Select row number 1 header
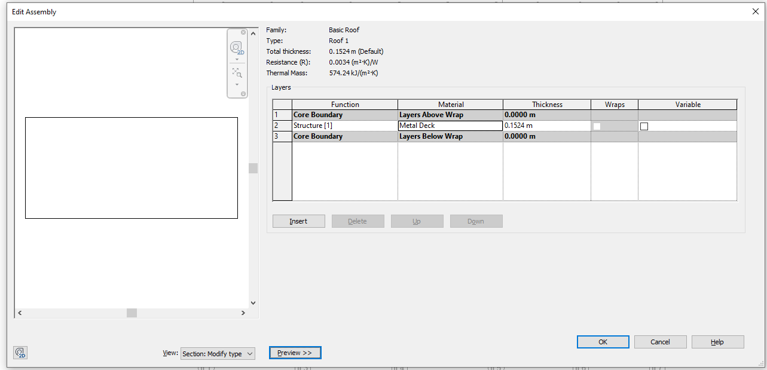The image size is (767, 370). [282, 115]
